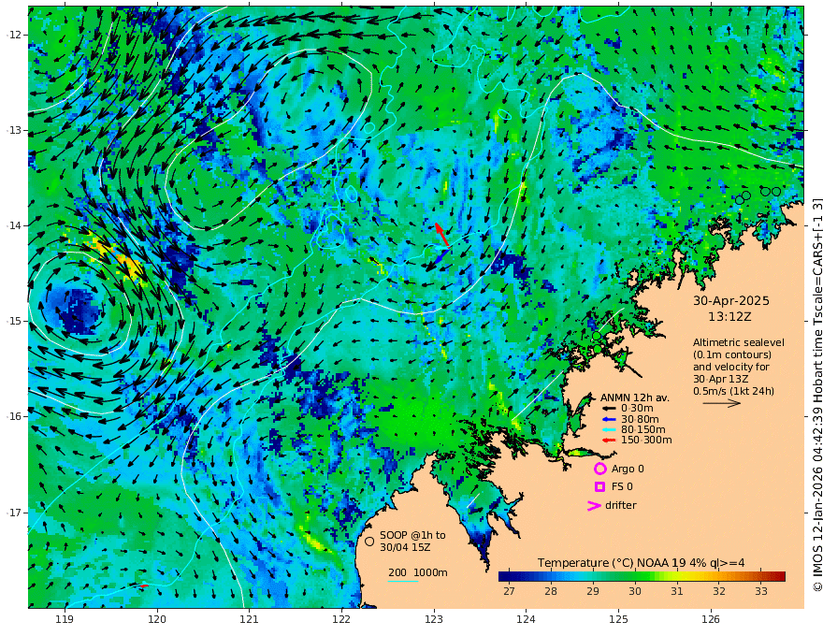Click the '-12' latitude axis label
Viewport: 823px width, 636px height.
pos(14,35)
